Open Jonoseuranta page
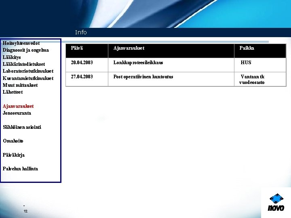291x218 pixels. pyautogui.click(x=17, y=113)
